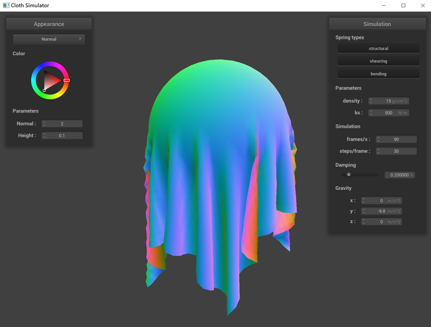Image resolution: width=431 pixels, height=327 pixels.
Task: Click the Simulation panel header
Action: [x=377, y=24]
